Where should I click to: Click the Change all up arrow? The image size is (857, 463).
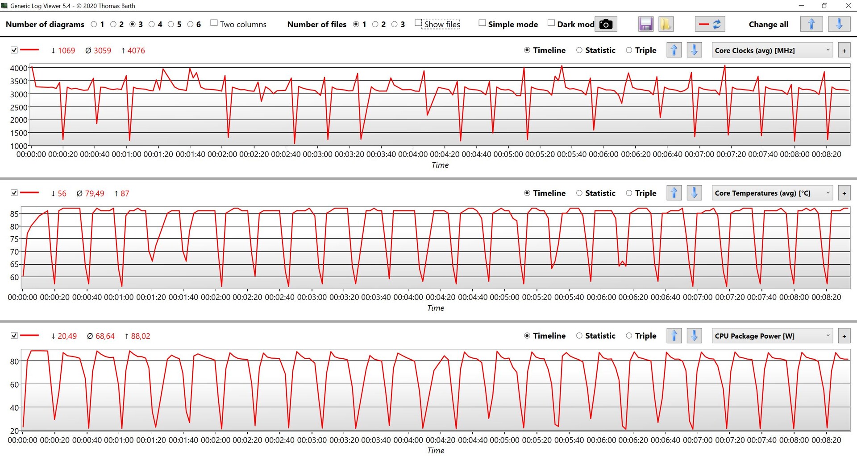tap(811, 24)
